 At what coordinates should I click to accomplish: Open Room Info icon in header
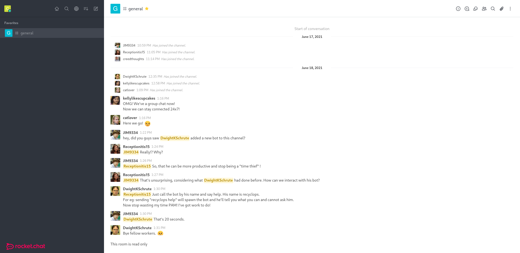458,9
